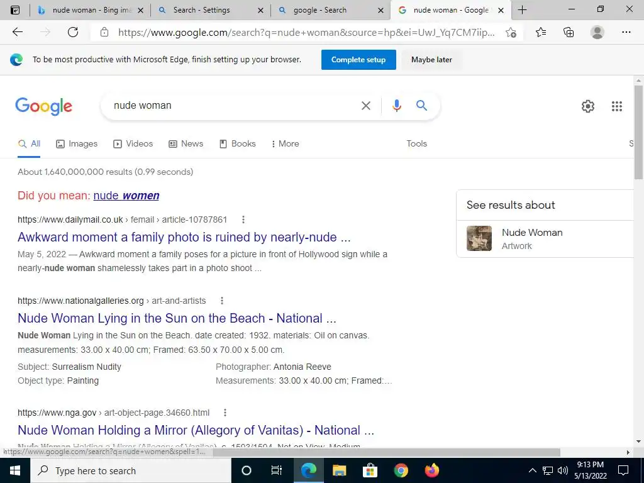Expand the More search filters
644x483 pixels.
[x=285, y=144]
